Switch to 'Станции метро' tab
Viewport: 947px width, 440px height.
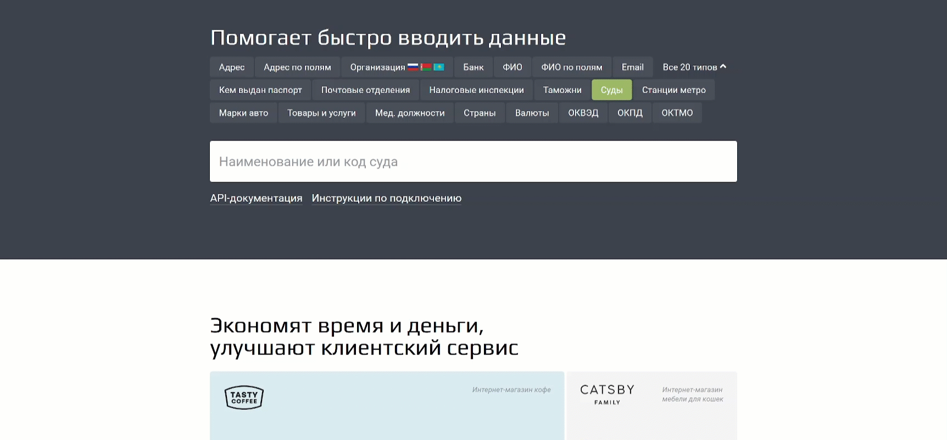673,90
